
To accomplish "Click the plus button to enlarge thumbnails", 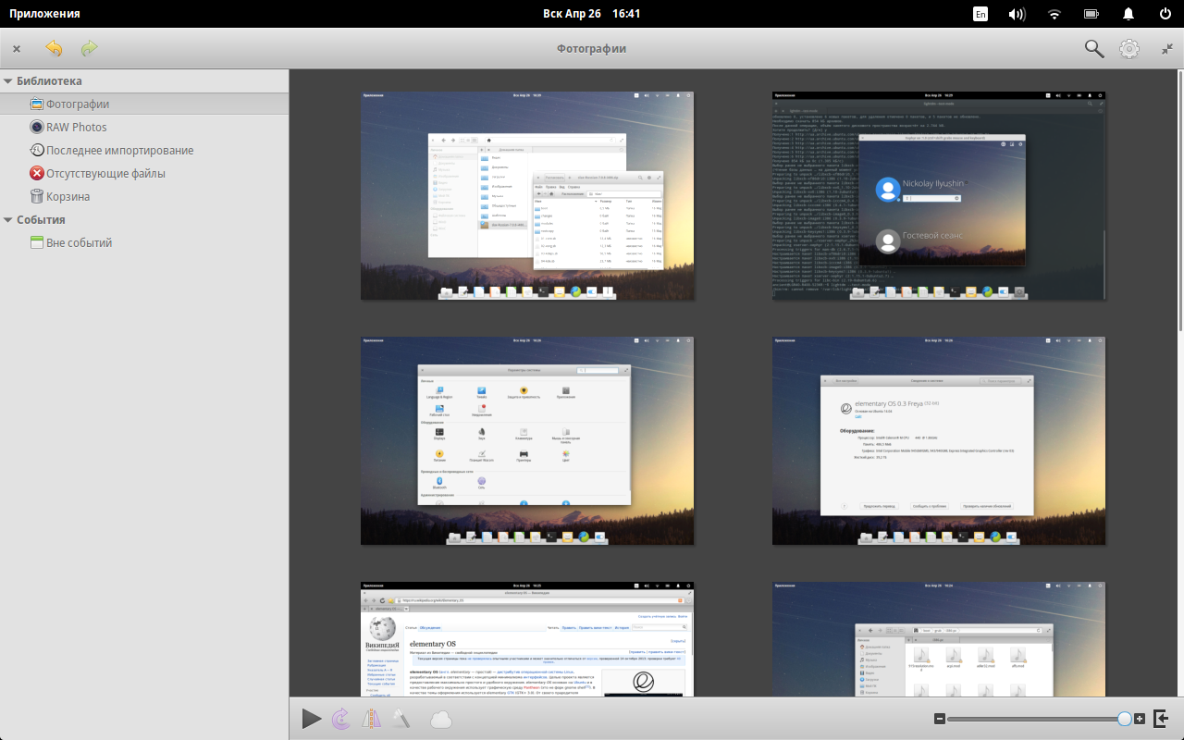I will click(x=1140, y=719).
